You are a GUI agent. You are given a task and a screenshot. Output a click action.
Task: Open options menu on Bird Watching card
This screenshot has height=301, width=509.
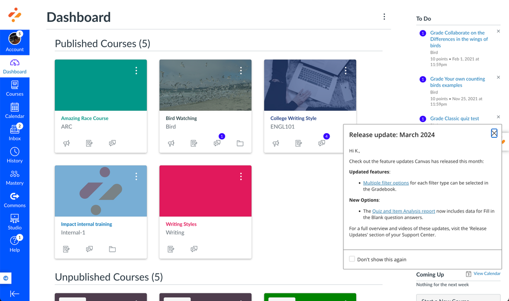click(x=241, y=71)
